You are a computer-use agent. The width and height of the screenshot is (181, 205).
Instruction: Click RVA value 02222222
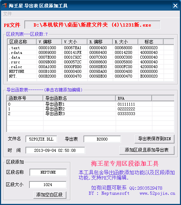pyautogui.click(x=126, y=109)
